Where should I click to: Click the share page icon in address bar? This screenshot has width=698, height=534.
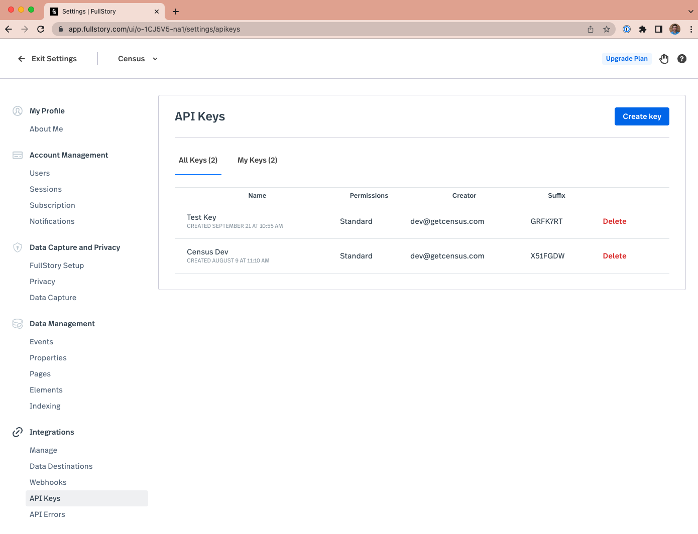pos(591,29)
